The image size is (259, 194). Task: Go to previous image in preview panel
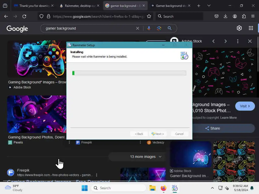coord(213,41)
